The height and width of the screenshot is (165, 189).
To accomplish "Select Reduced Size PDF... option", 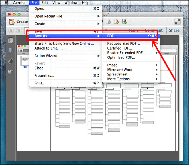I will pyautogui.click(x=123, y=43).
